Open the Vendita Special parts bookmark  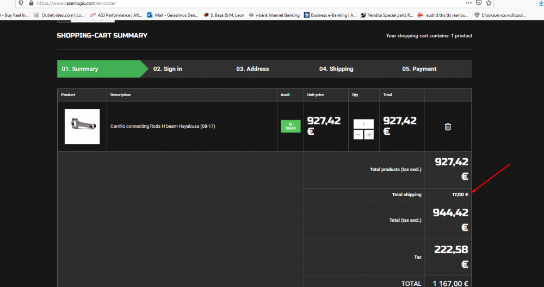pyautogui.click(x=387, y=15)
